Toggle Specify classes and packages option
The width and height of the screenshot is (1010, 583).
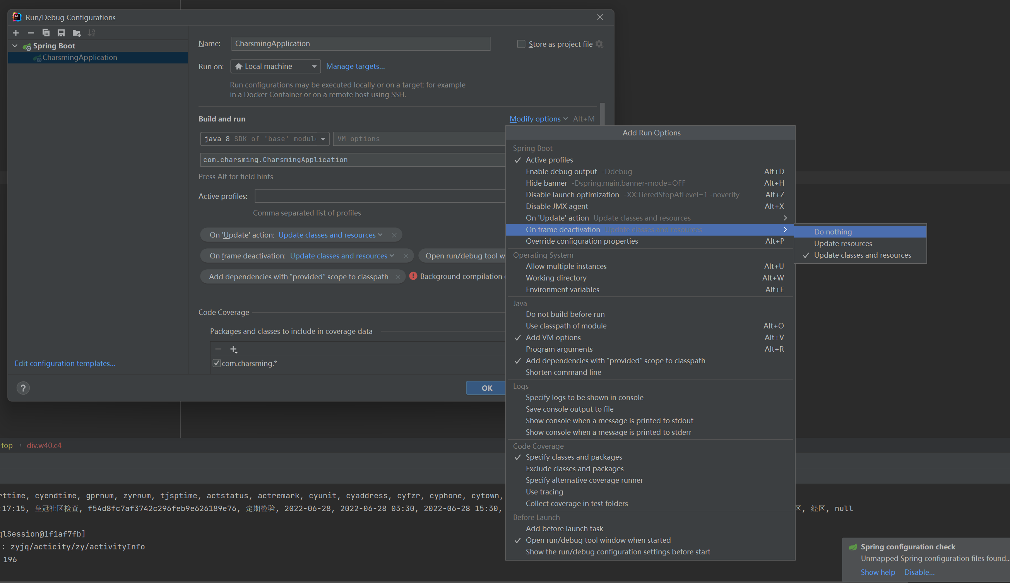pos(650,457)
